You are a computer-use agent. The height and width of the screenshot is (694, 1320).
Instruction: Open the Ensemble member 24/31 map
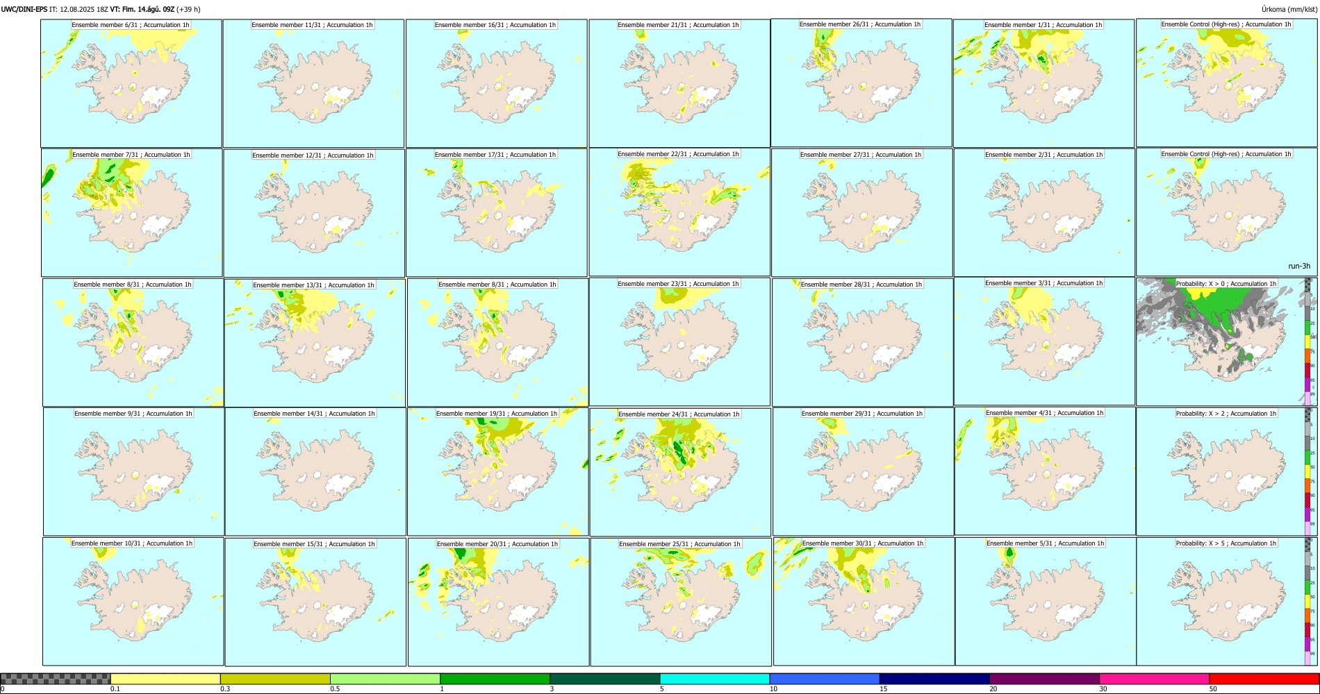pos(680,472)
